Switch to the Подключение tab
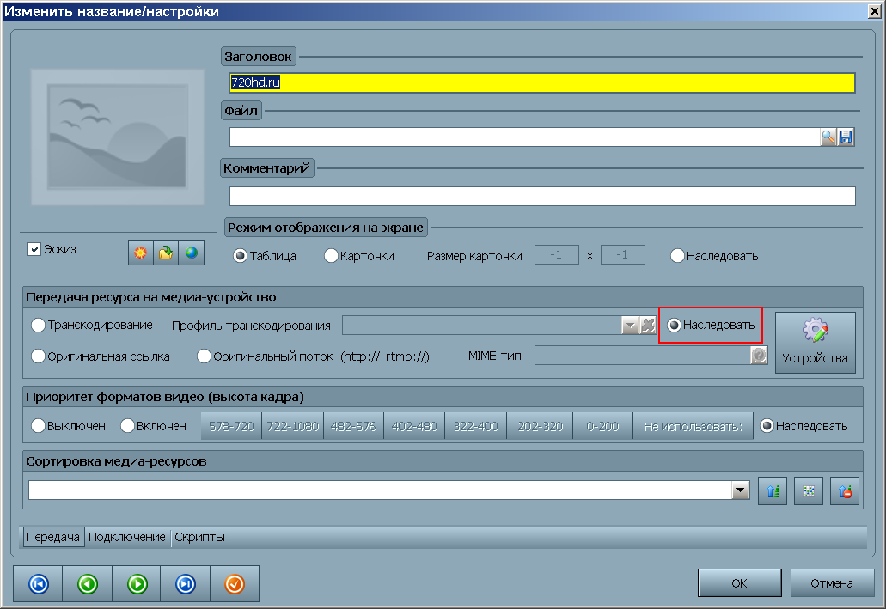 pyautogui.click(x=127, y=537)
